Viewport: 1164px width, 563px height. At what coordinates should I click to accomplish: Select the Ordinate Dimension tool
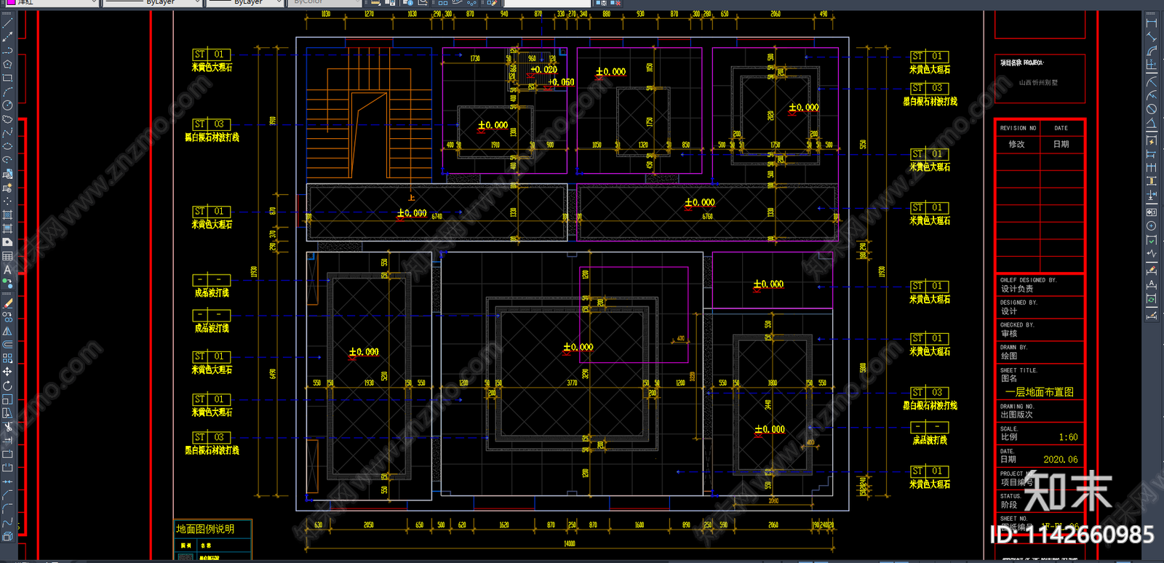(x=1152, y=65)
